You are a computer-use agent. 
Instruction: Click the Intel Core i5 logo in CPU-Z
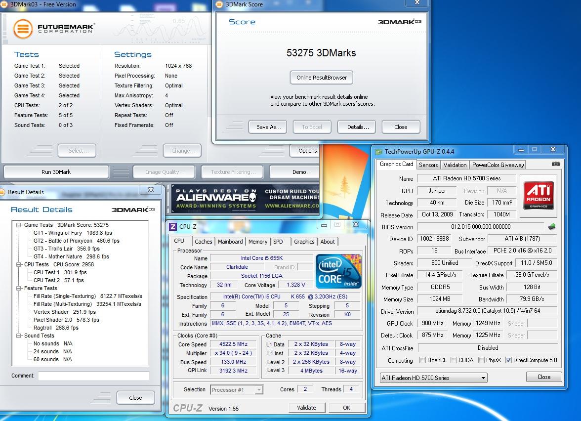click(x=338, y=271)
